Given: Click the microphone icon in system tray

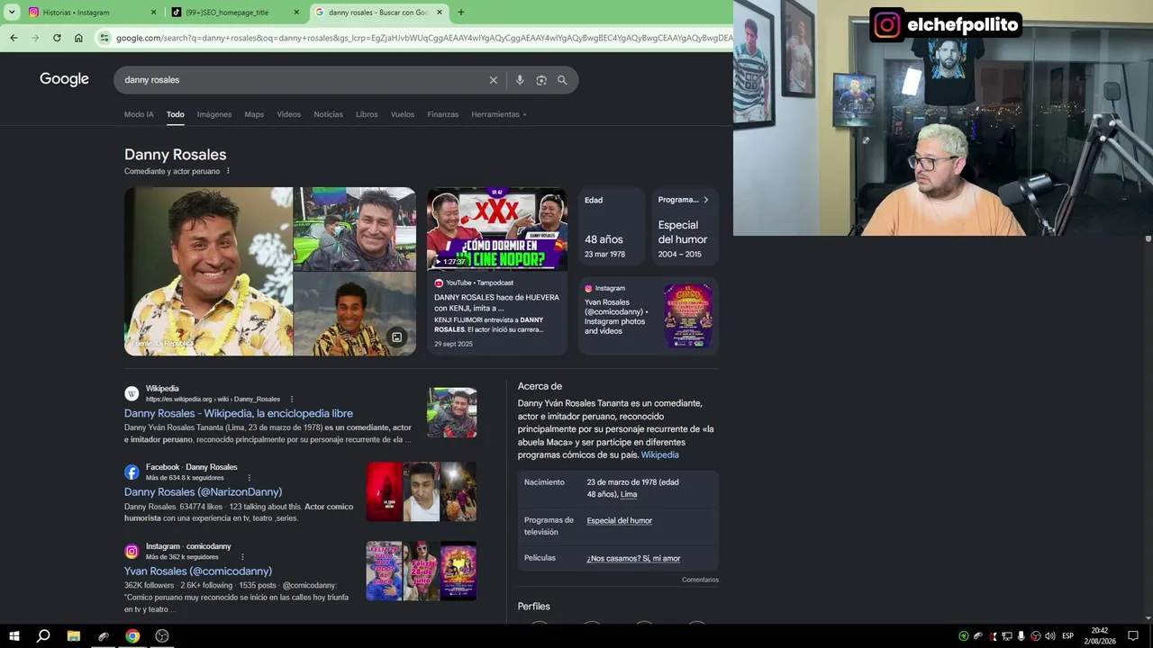Looking at the screenshot, I should 1021,636.
